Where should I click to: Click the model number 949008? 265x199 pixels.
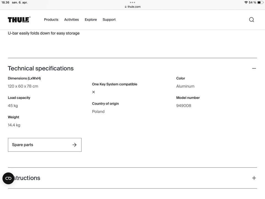(184, 106)
